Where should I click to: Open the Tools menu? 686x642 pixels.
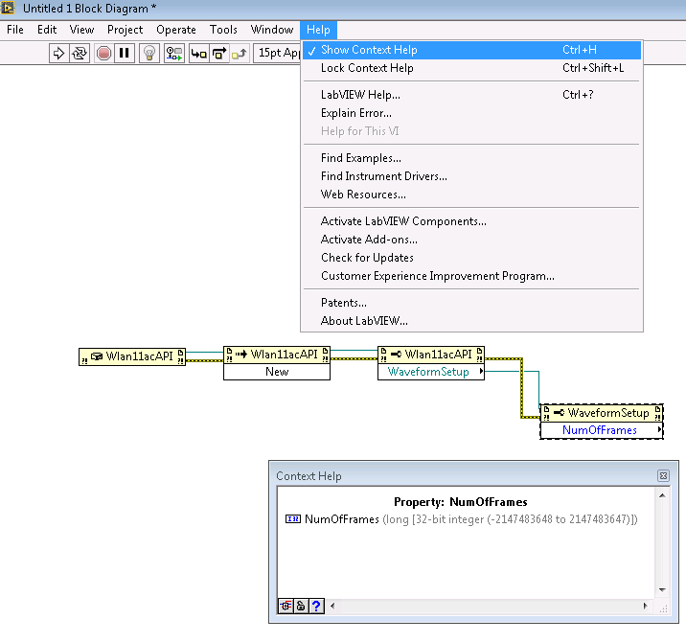coord(223,30)
